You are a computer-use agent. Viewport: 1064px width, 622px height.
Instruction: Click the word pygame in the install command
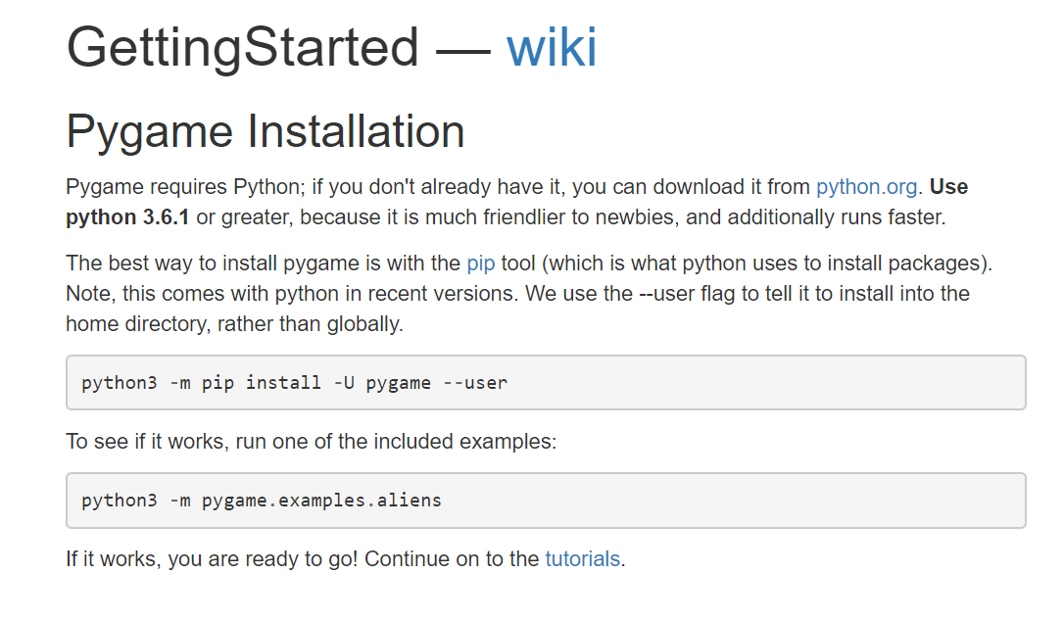pyautogui.click(x=399, y=383)
